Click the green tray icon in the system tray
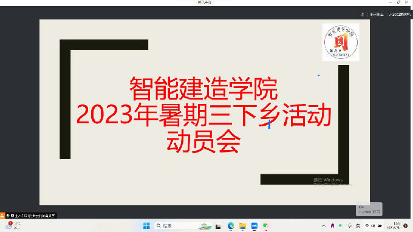The width and height of the screenshot is (413, 232). click(x=341, y=226)
